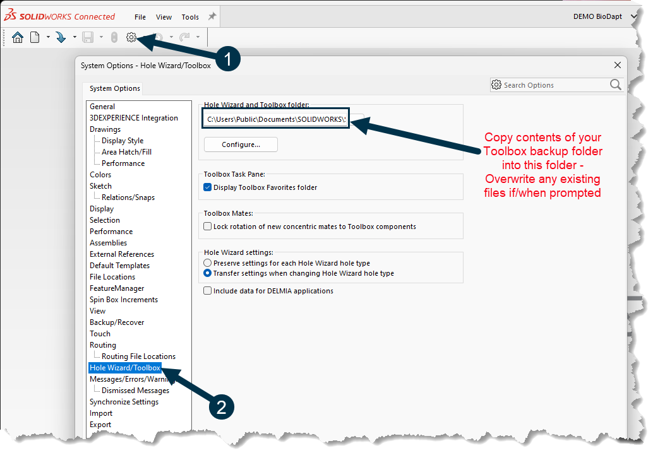
Task: Select Synchronize Settings option
Action: tap(124, 402)
